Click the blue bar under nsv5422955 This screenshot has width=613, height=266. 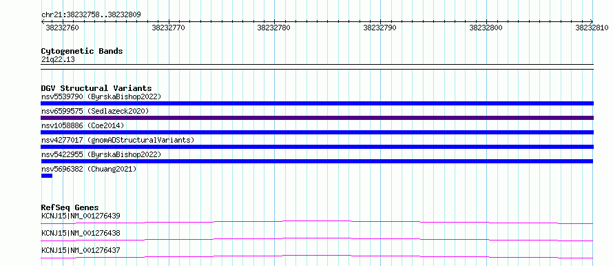click(317, 161)
